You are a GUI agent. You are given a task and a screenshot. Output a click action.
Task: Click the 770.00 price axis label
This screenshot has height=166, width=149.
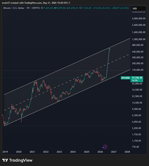point(135,147)
